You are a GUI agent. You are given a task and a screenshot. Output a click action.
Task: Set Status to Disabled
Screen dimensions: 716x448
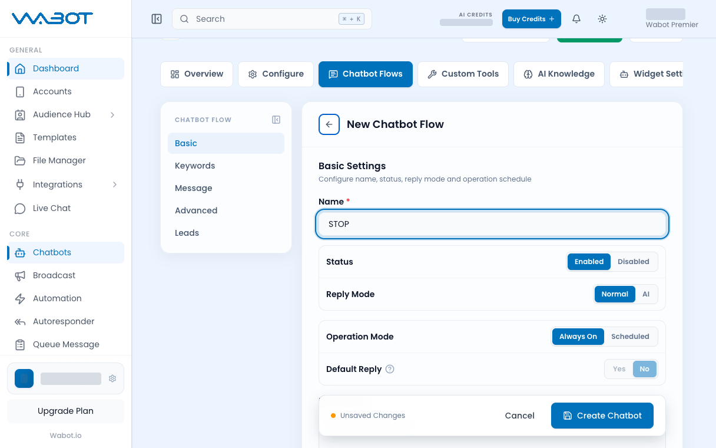point(634,262)
